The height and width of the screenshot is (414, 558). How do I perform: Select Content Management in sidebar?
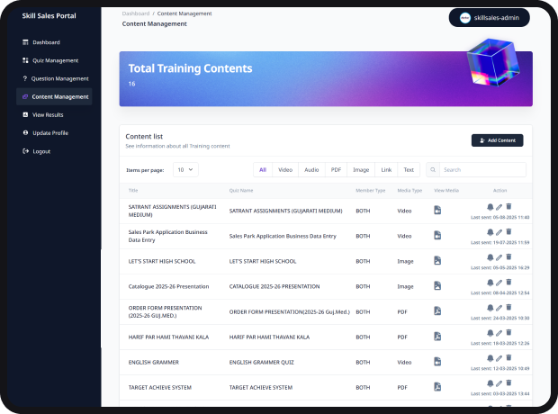pyautogui.click(x=54, y=97)
